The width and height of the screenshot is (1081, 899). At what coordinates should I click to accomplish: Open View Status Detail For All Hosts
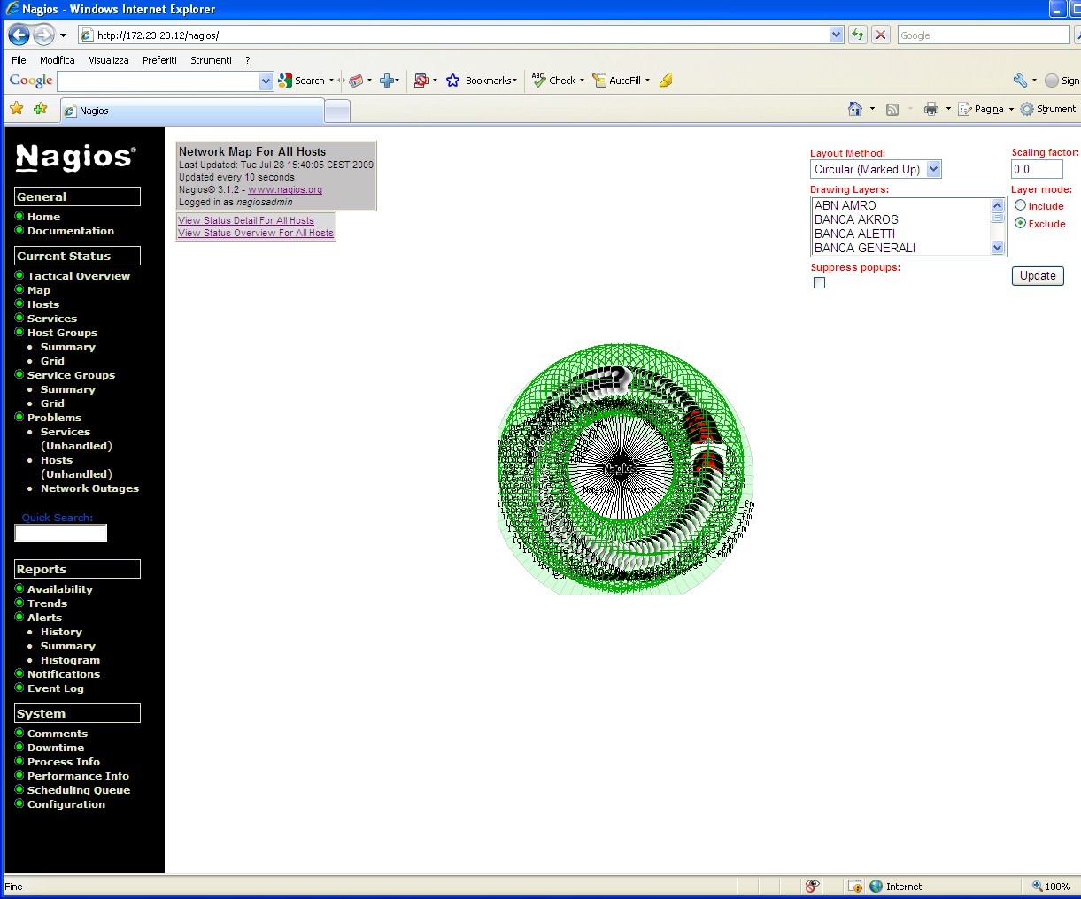246,220
